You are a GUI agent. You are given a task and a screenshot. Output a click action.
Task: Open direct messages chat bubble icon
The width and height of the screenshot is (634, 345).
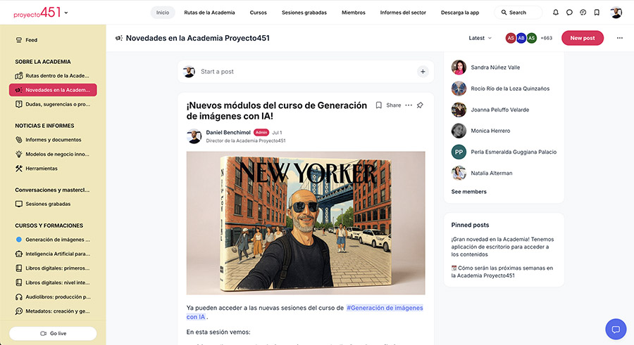(x=569, y=13)
